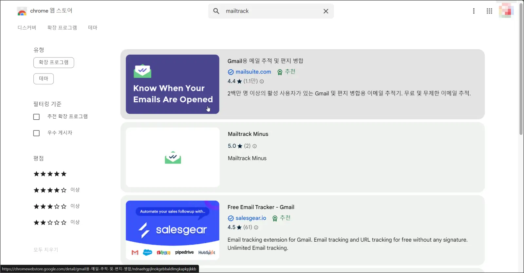Click the salesgear.io verified publisher badge
Viewport: 524px width, 273px height.
click(x=231, y=218)
